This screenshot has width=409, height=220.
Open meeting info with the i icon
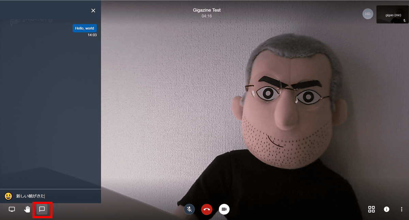387,209
